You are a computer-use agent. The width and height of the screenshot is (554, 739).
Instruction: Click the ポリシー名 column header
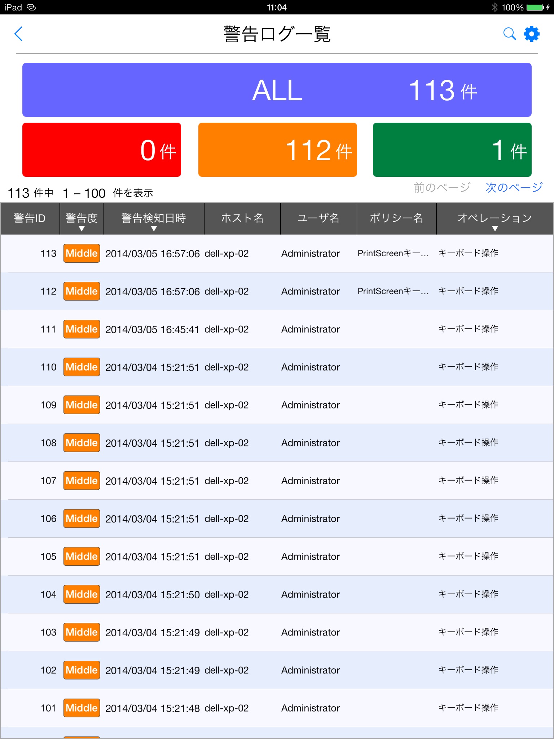[x=397, y=219]
